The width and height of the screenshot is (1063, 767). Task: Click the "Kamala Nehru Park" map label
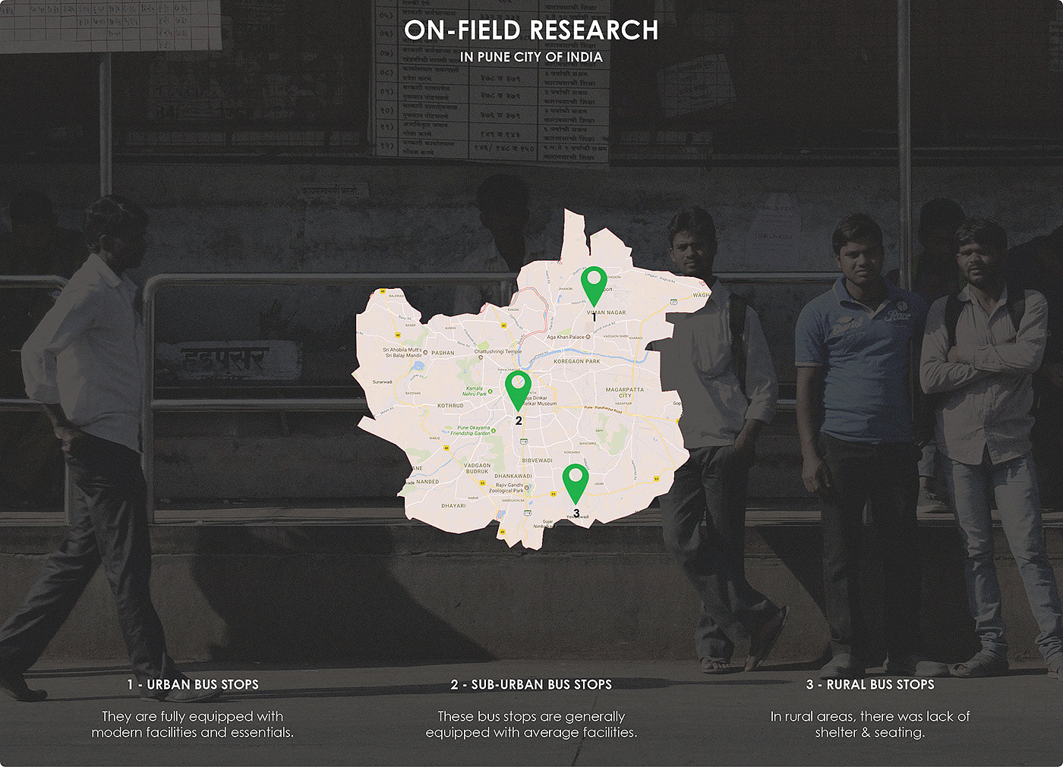coord(475,391)
